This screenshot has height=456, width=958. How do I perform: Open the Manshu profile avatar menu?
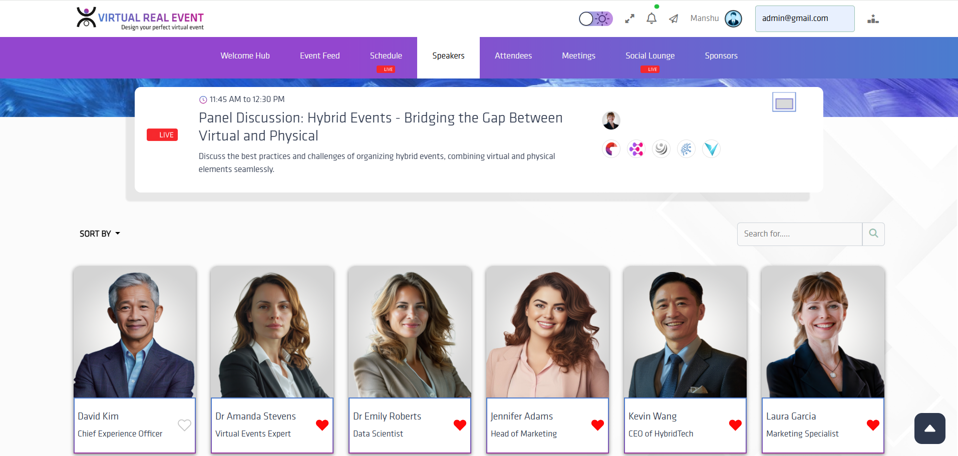coord(733,18)
